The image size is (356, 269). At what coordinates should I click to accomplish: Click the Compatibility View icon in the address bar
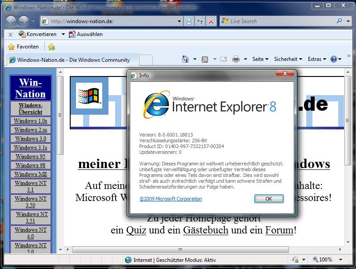[189, 21]
